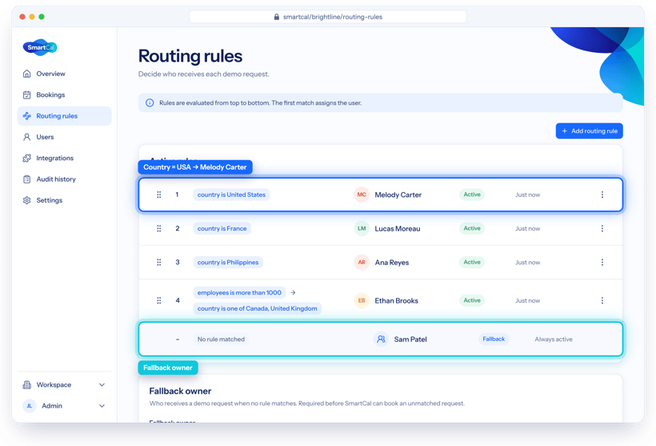Image resolution: width=656 pixels, height=446 pixels.
Task: Open Audit history page
Action: pyautogui.click(x=65, y=179)
